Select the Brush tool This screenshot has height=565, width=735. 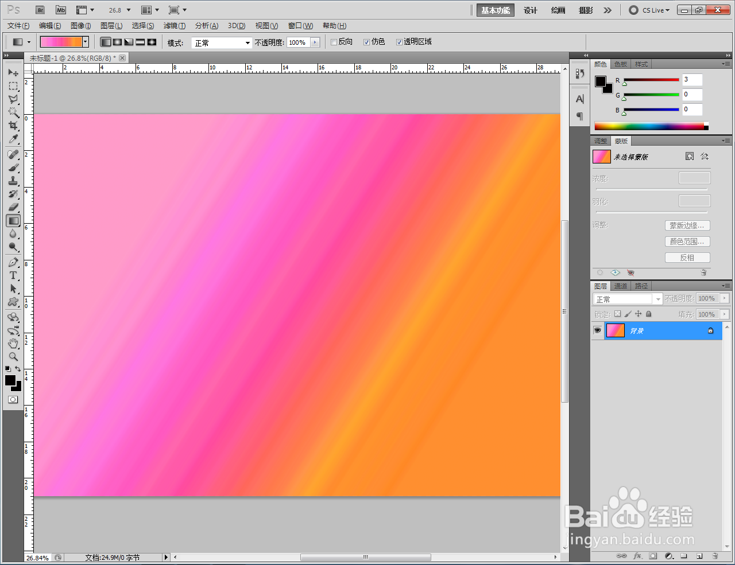pyautogui.click(x=13, y=167)
